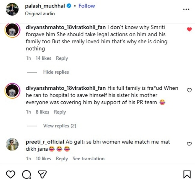Open preeti_r_official username link
Viewport: 195px width, 180px height.
click(45, 142)
